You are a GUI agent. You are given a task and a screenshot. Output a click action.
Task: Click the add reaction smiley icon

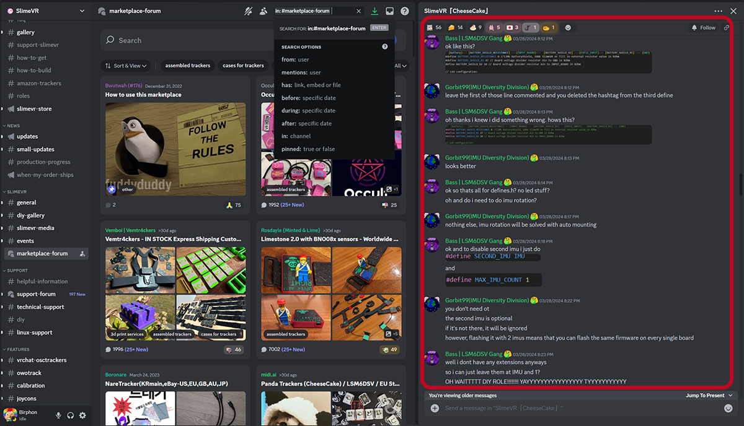click(x=568, y=28)
